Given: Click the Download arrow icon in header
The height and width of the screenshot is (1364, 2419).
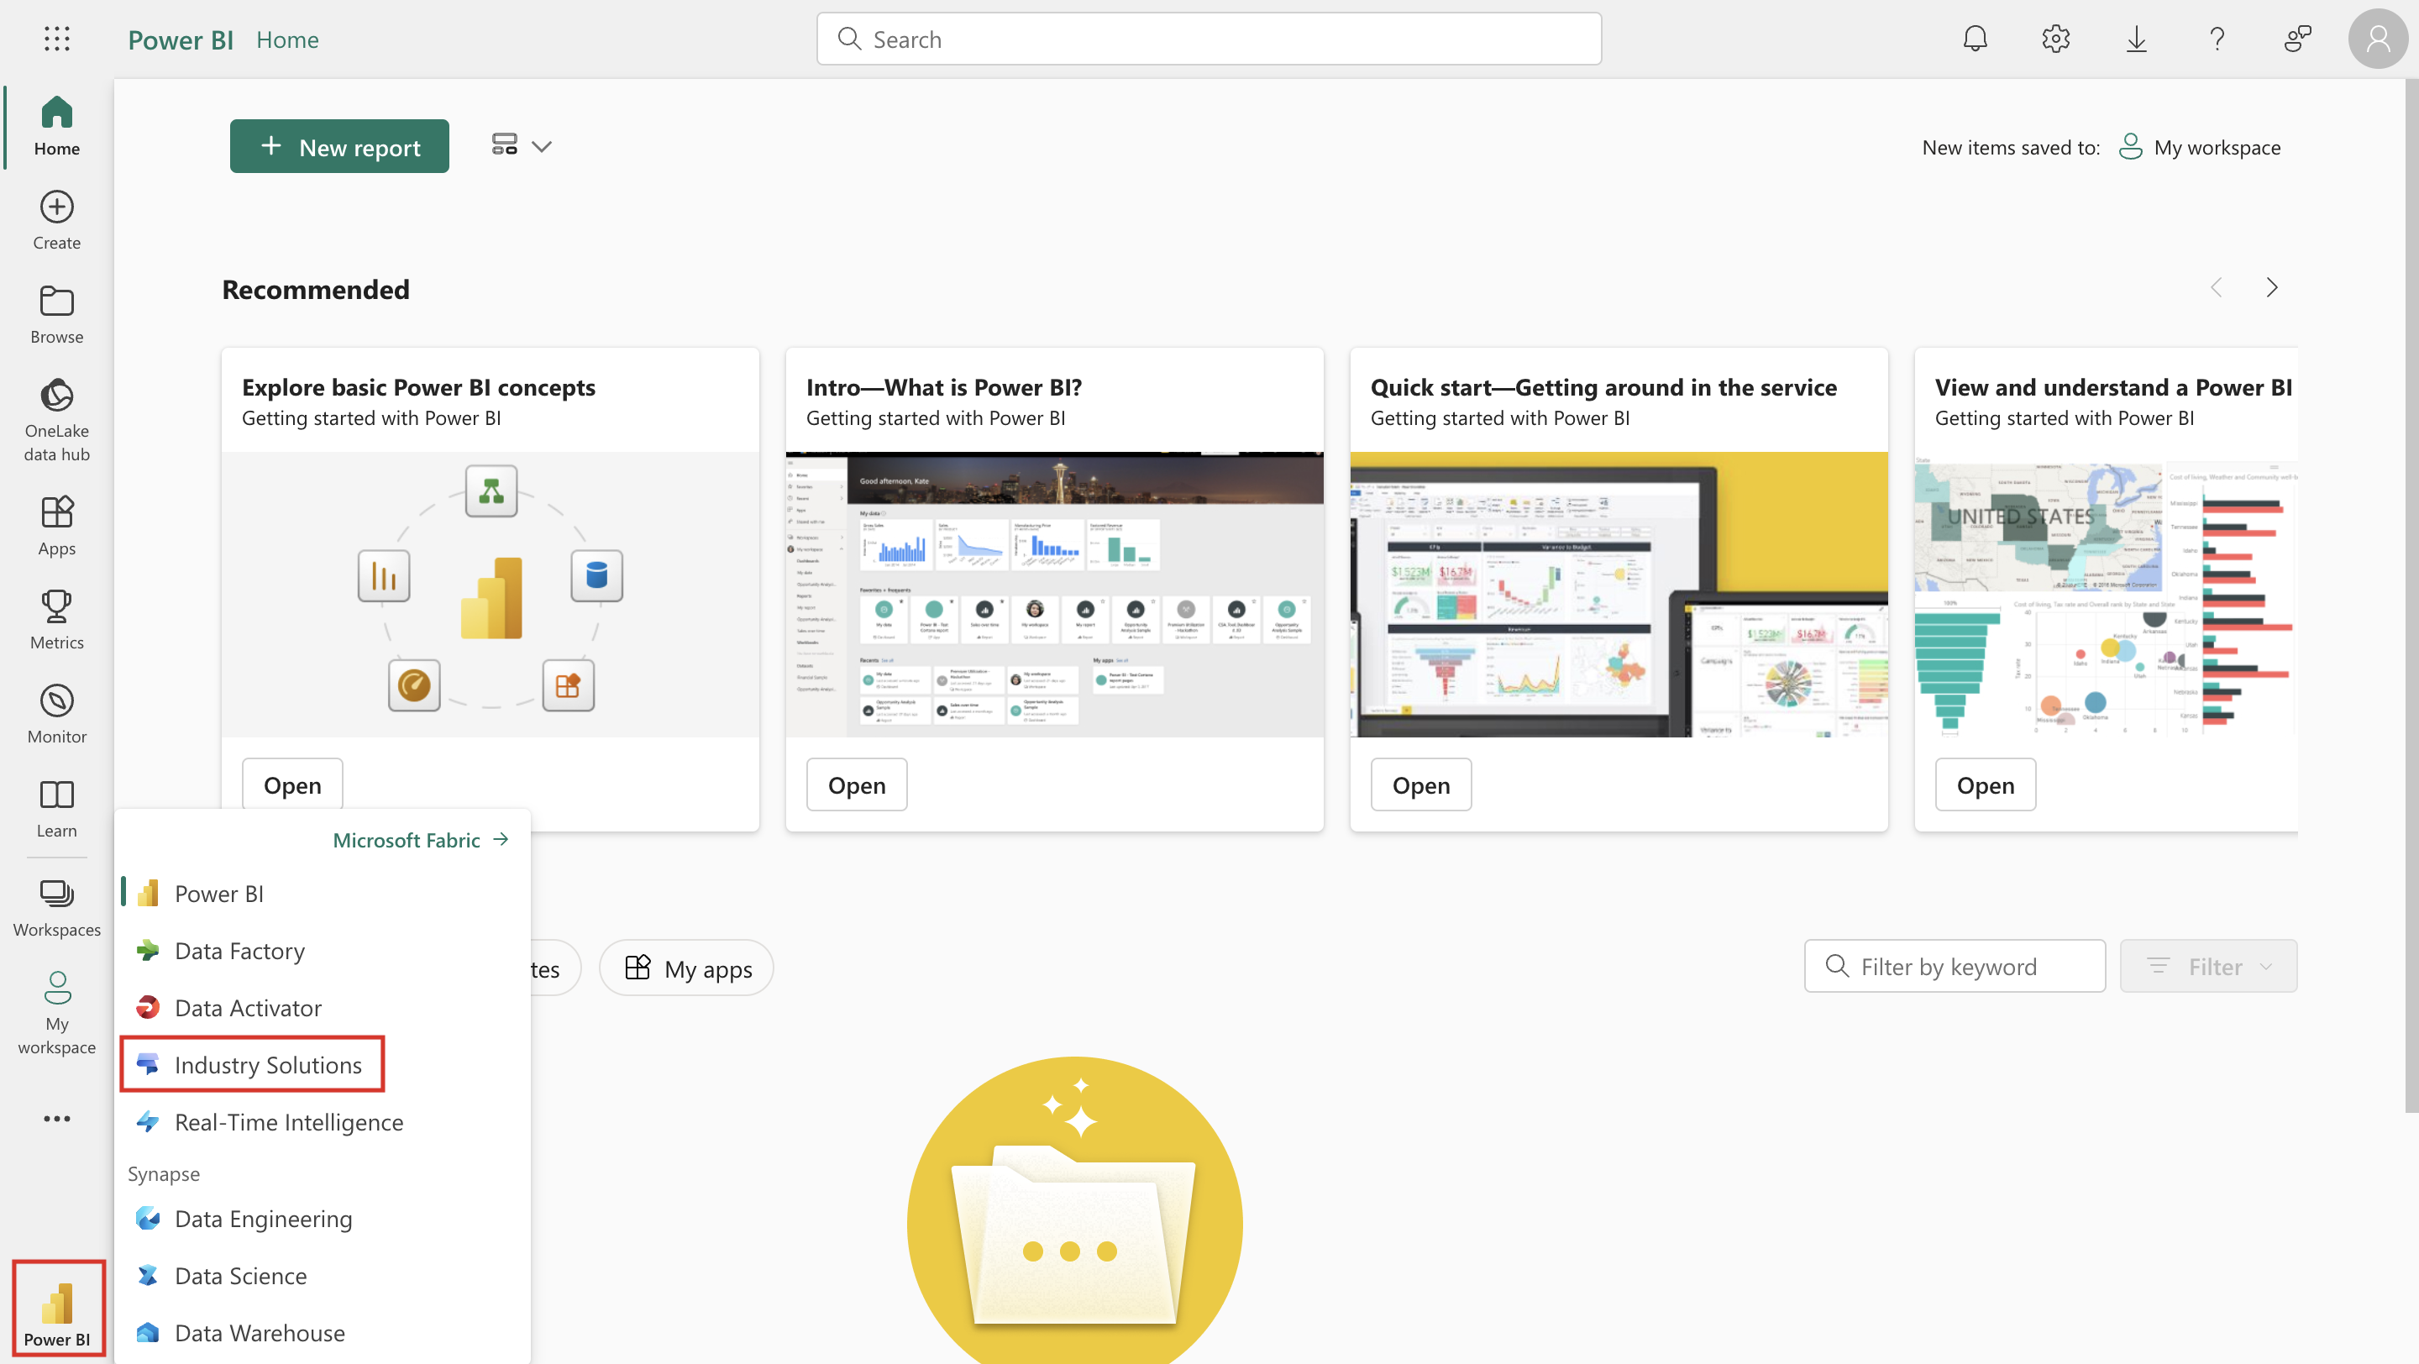Looking at the screenshot, I should click(2136, 39).
